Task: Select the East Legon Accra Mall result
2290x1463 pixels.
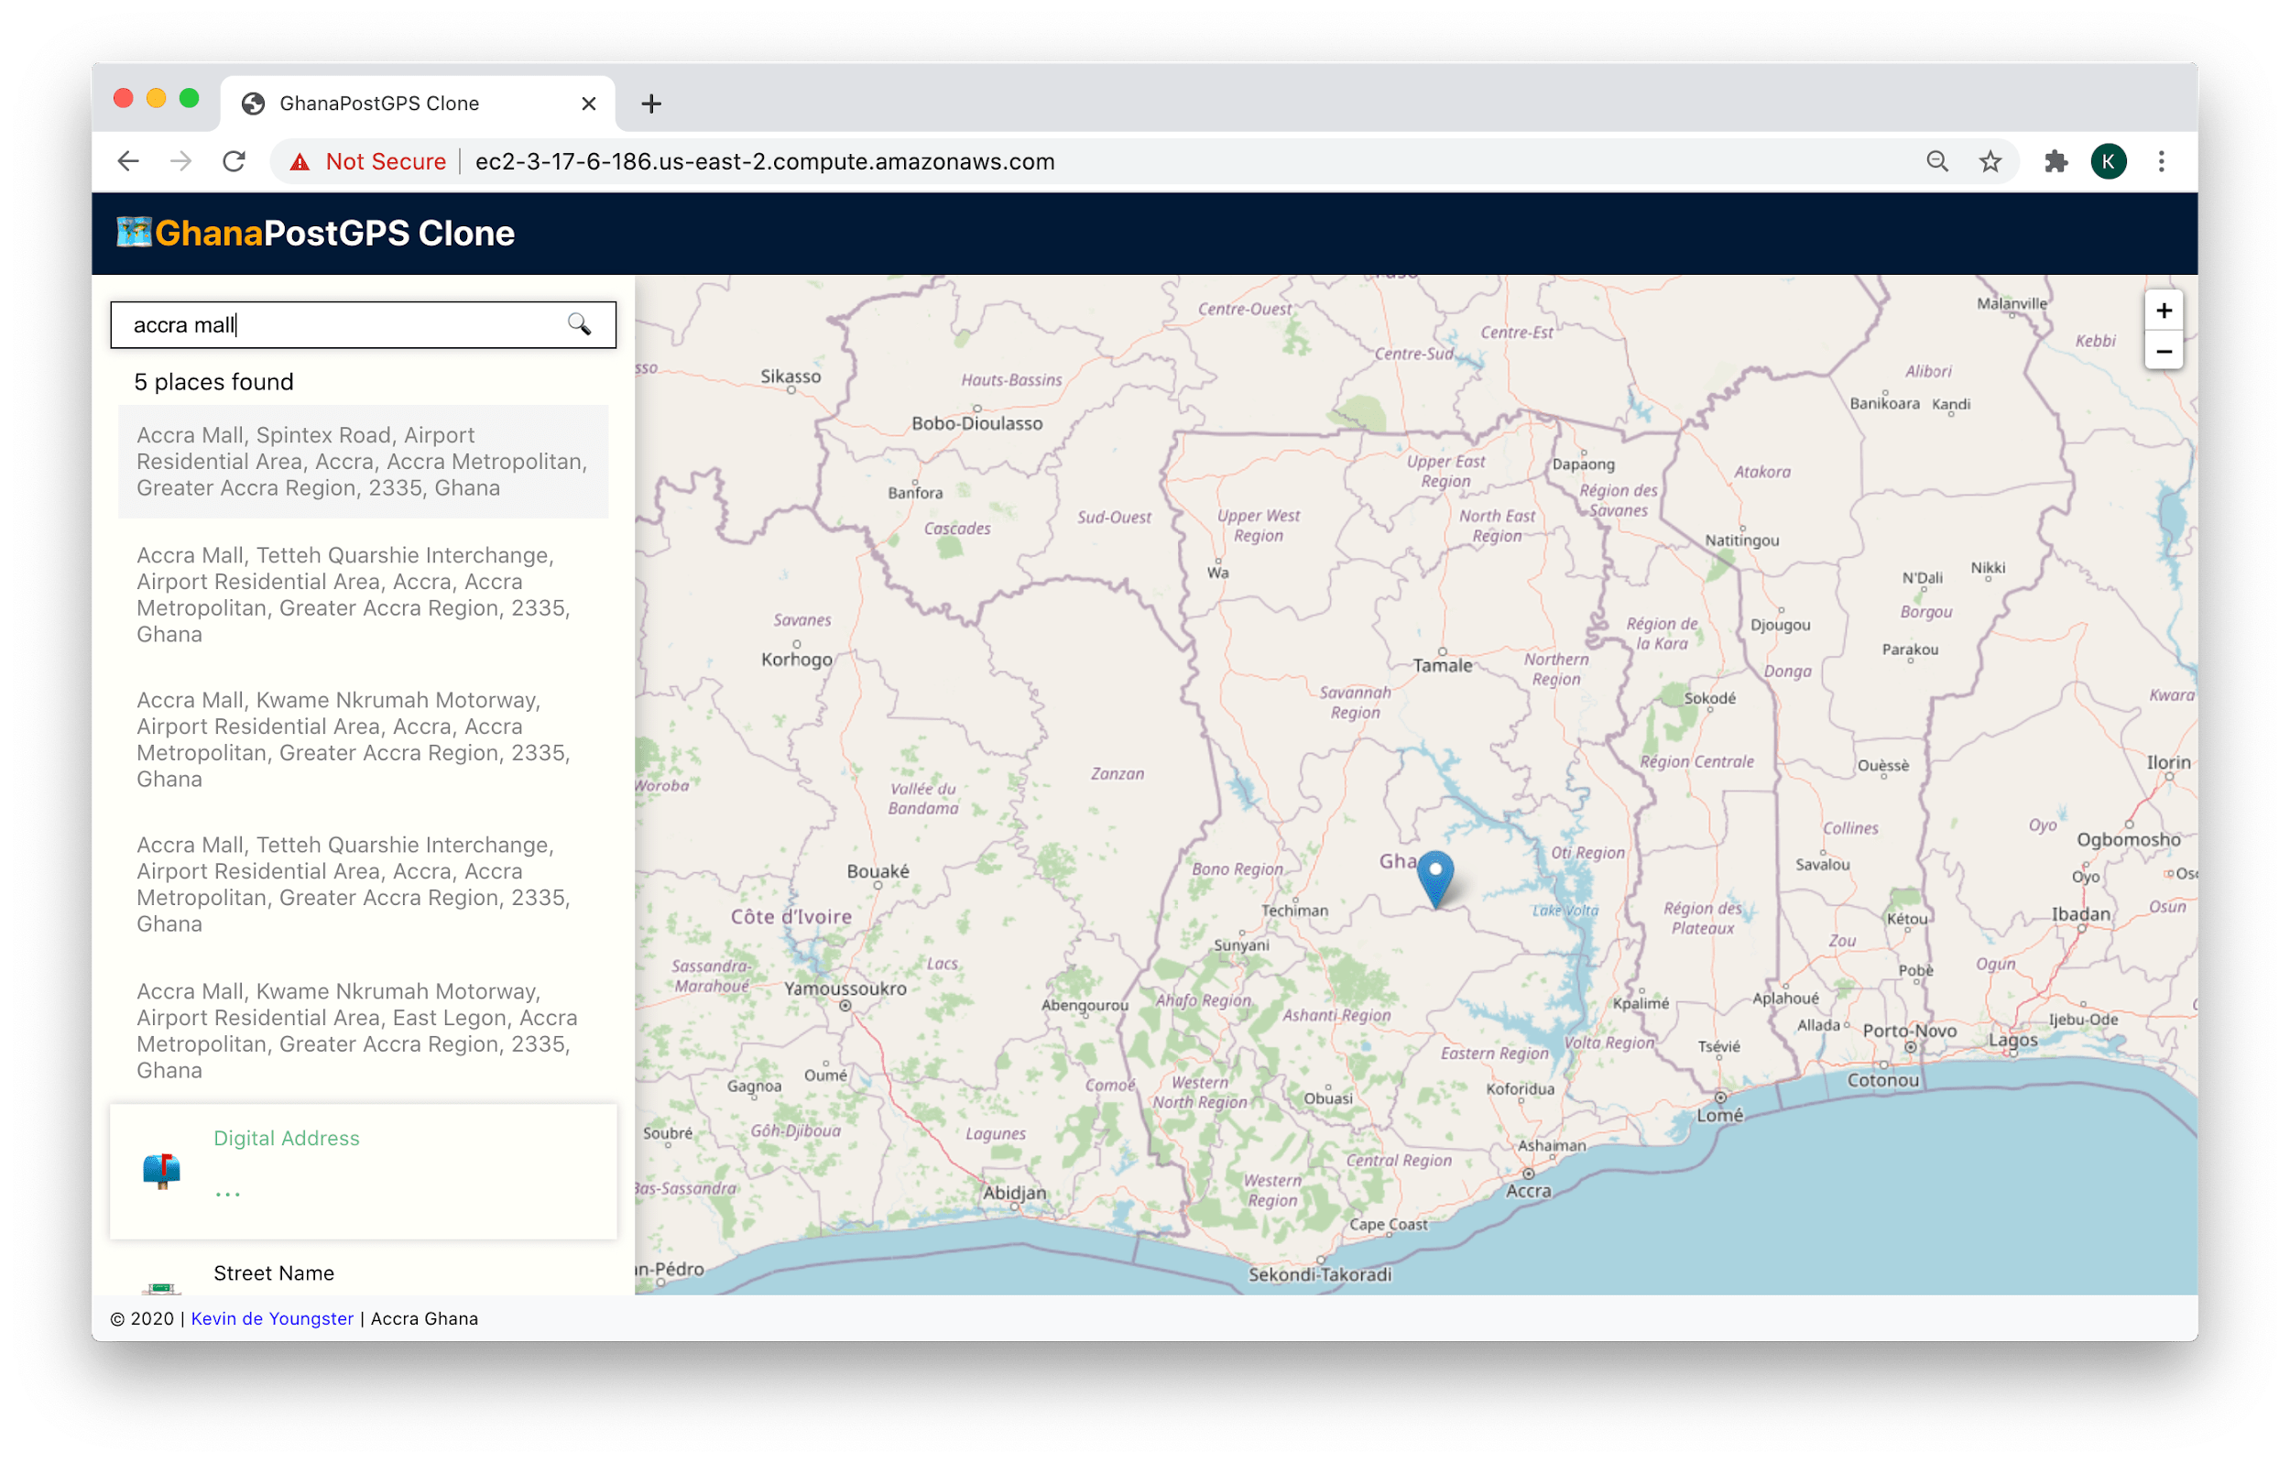Action: pyautogui.click(x=363, y=1031)
